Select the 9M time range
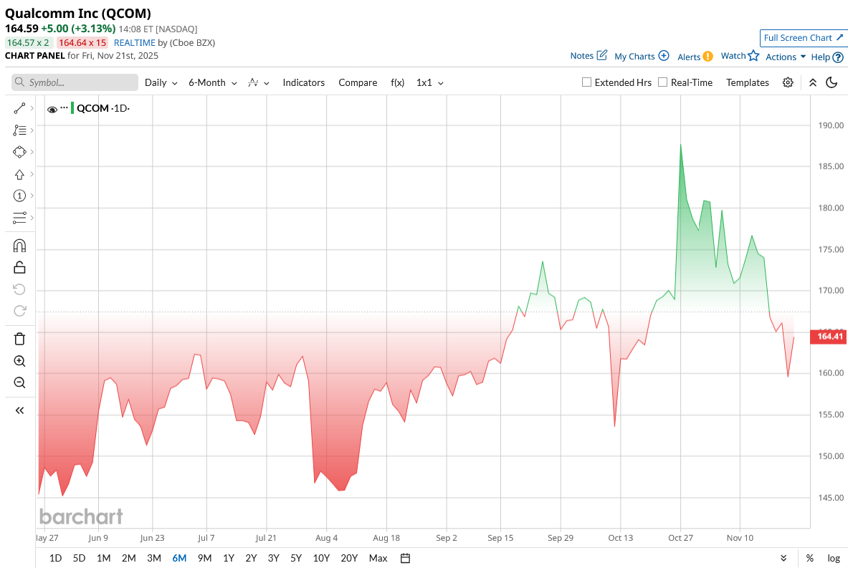Screen dimensions: 848x568 coord(204,558)
